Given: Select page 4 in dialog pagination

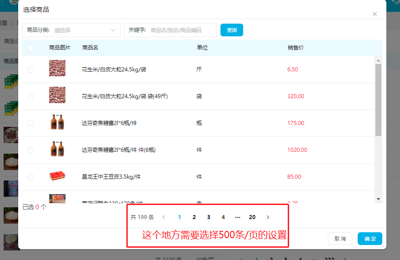Looking at the screenshot, I should coord(223,217).
